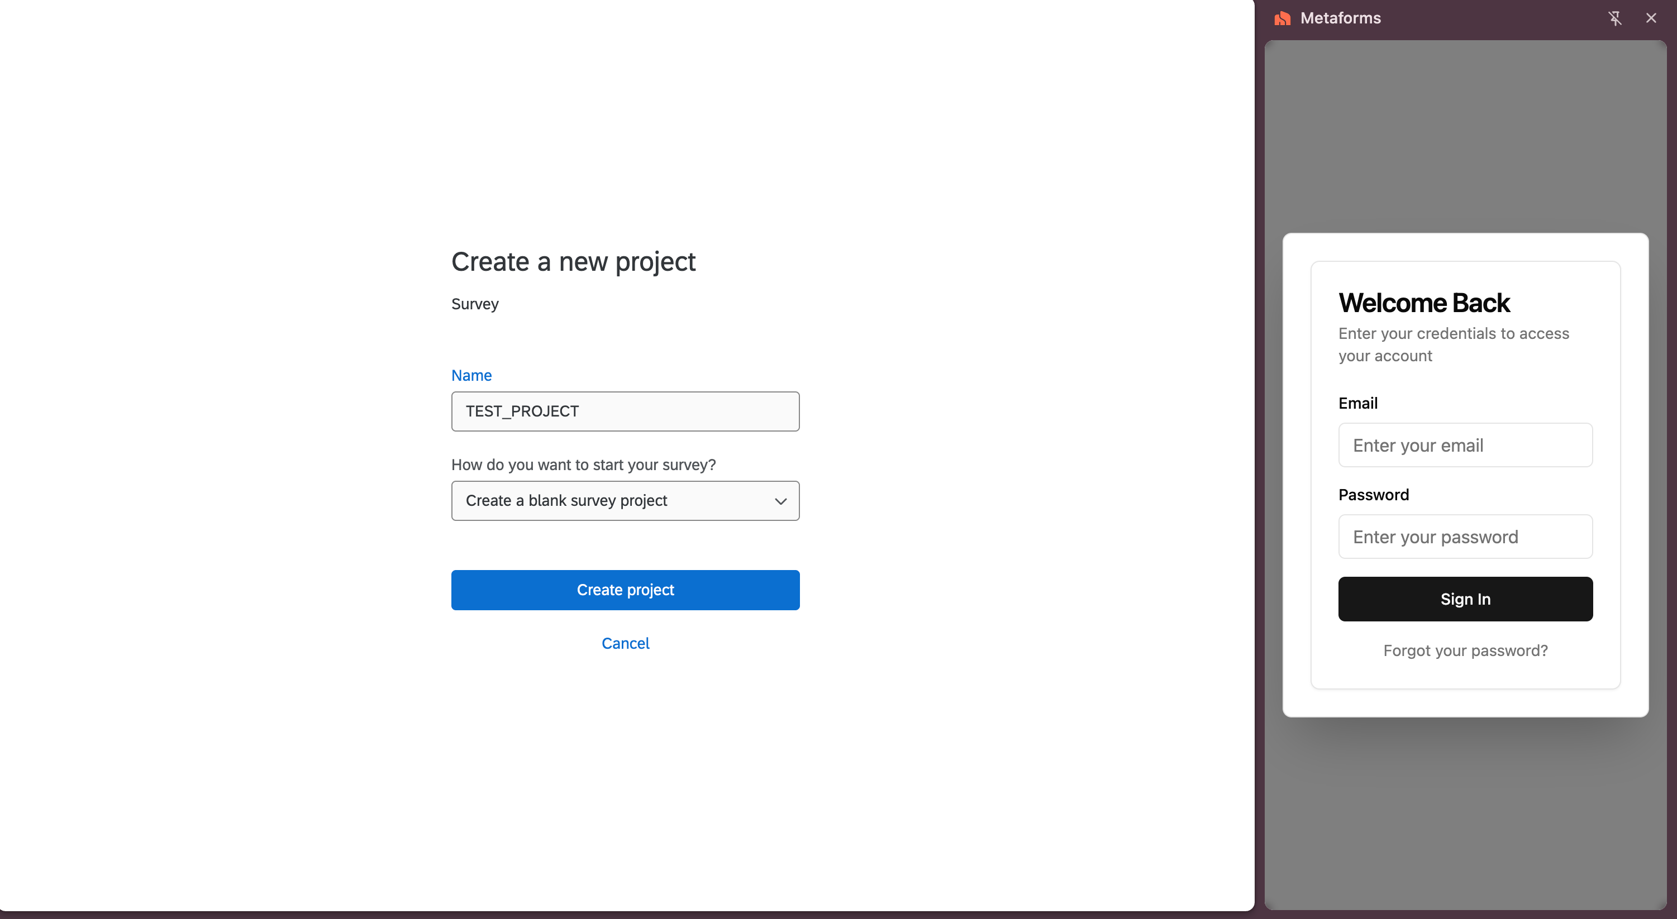Click the 'Password' label in Metaforms
The height and width of the screenshot is (919, 1677).
coord(1374,495)
